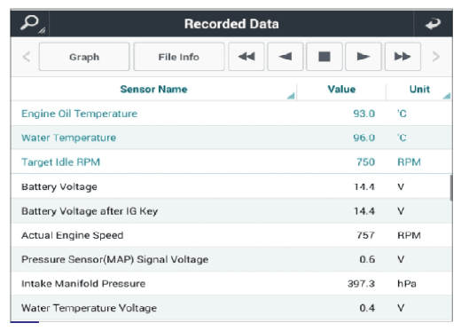Screen dimensions: 461x331
Task: Click the Value column header
Action: [x=341, y=89]
